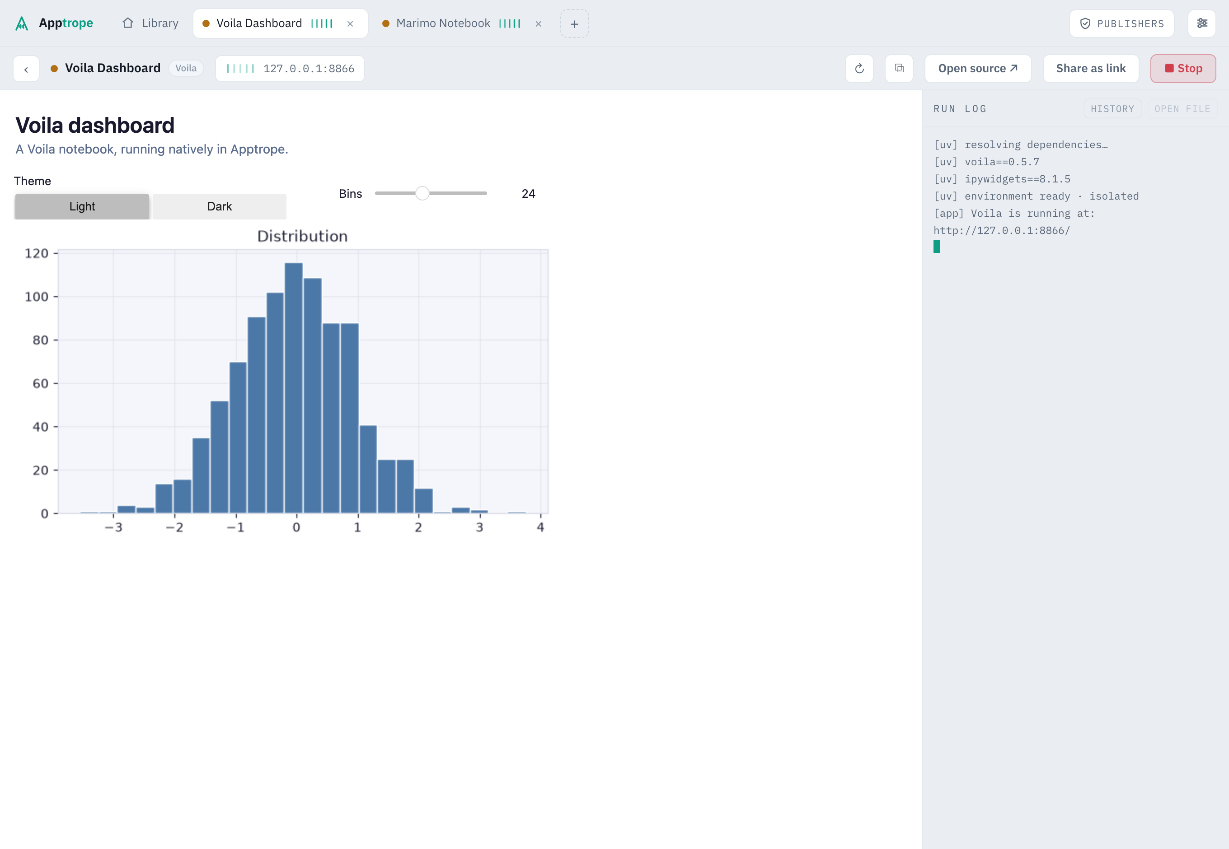Reload the running app
Image resolution: width=1229 pixels, height=849 pixels.
[859, 69]
